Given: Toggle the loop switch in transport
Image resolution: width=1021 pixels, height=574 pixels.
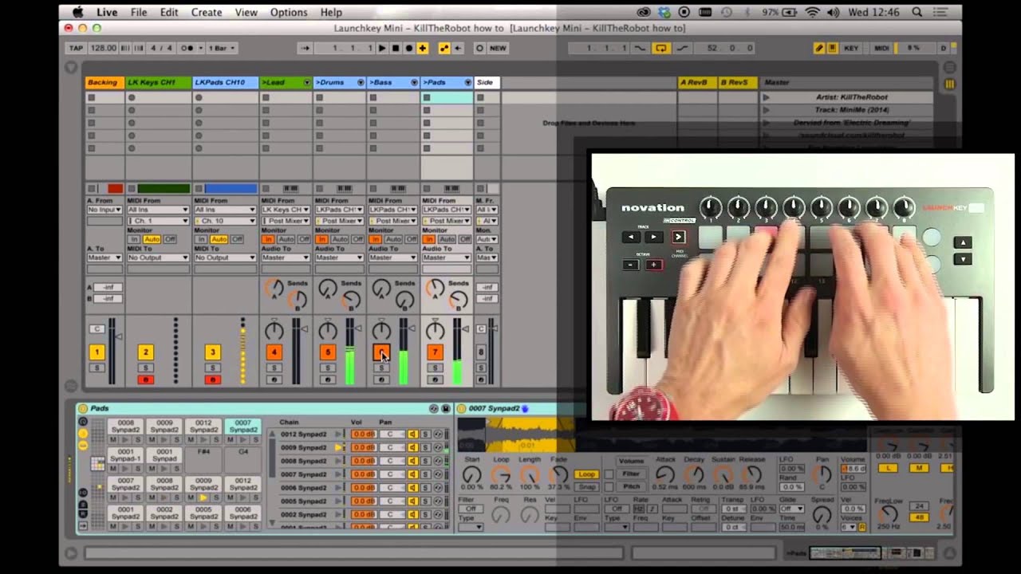Looking at the screenshot, I should pos(660,48).
